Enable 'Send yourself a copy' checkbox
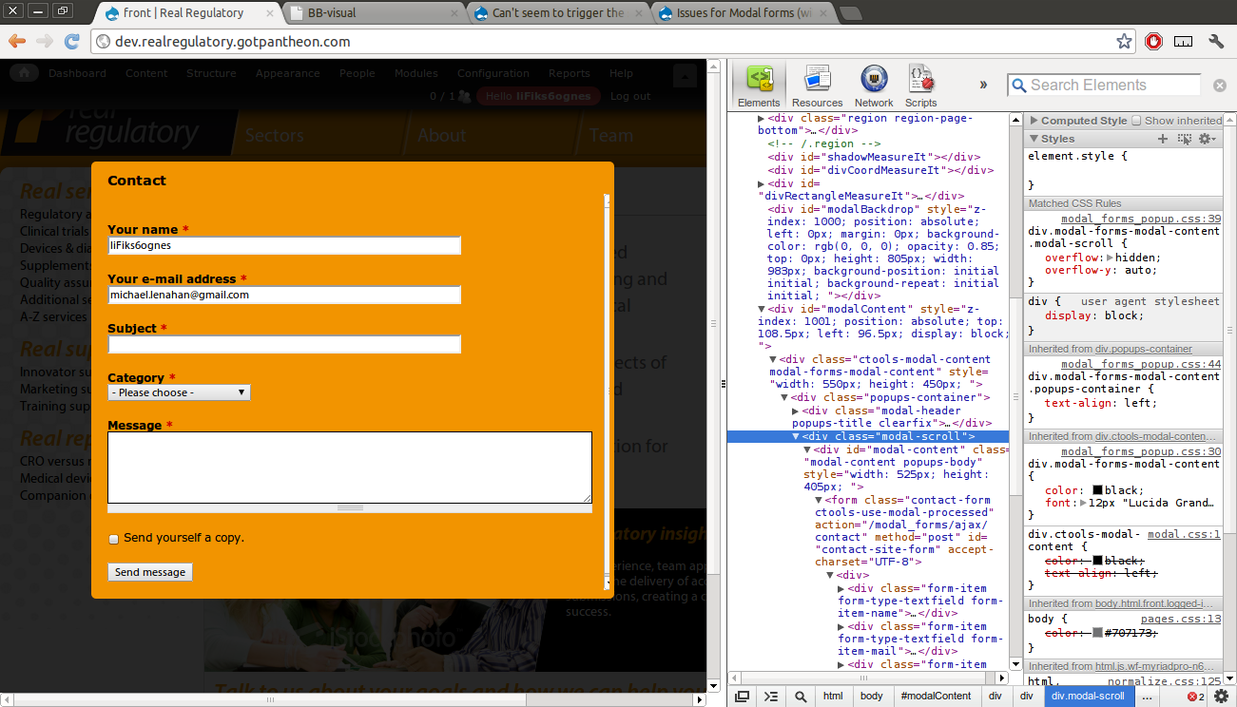 click(114, 539)
